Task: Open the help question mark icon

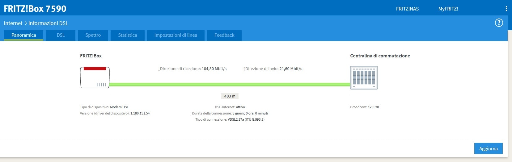Action: 499,23
